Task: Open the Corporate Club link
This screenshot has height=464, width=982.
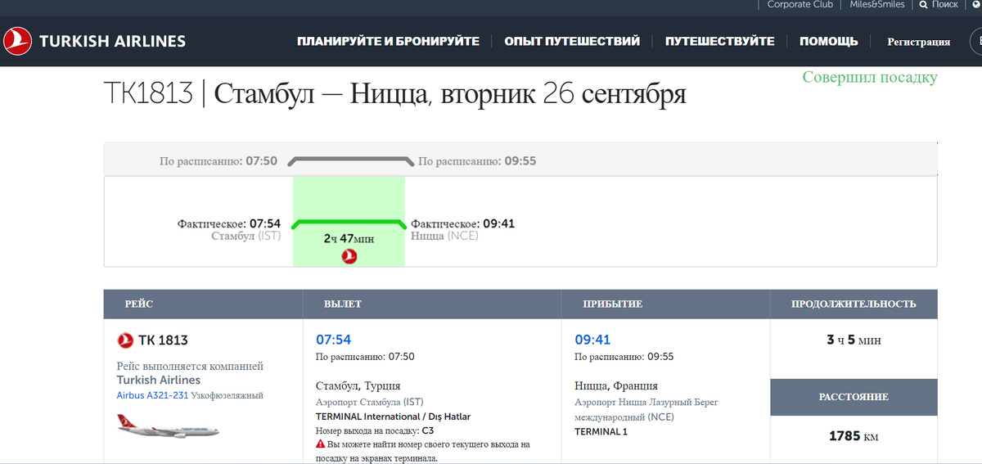Action: click(800, 4)
